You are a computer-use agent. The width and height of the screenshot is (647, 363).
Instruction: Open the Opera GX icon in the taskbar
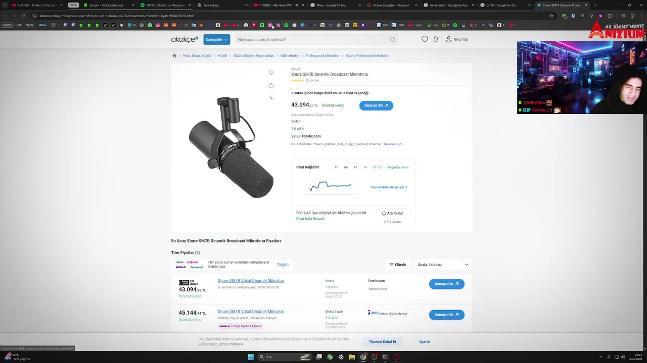(396, 357)
